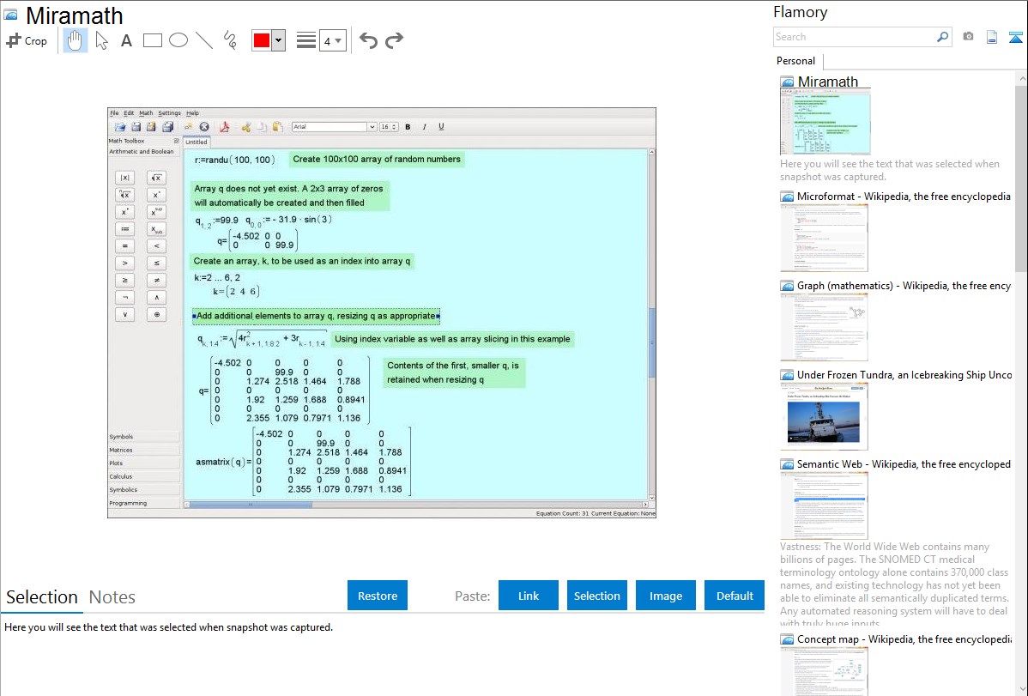This screenshot has height=696, width=1028.
Task: Pick the ellipse shape tool
Action: 178,40
